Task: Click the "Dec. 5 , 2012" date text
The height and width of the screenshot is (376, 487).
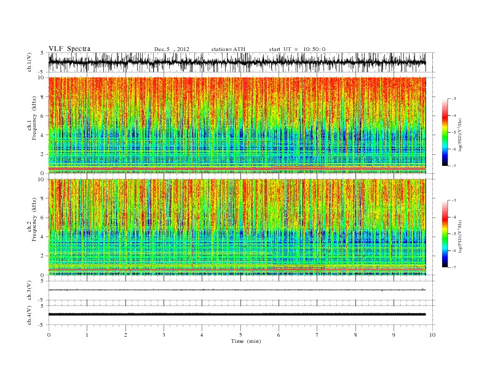Action: (172, 49)
